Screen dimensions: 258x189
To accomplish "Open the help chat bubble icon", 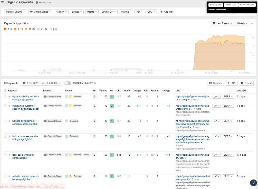I will (253, 183).
